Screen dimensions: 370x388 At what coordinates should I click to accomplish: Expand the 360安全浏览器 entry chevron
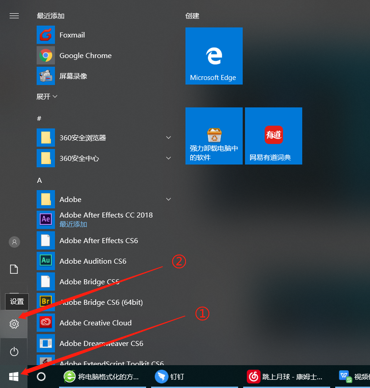point(168,137)
